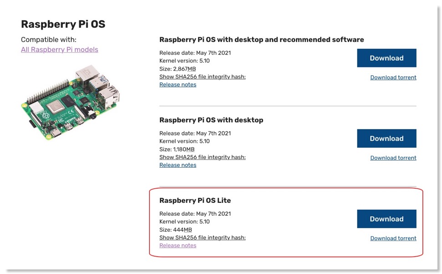Click the desktop and recommended software heading
The image size is (442, 274).
point(262,40)
